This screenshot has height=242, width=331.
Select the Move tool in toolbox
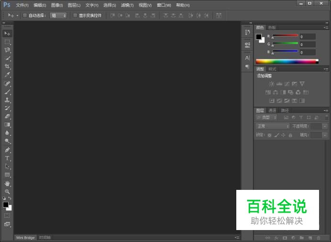(7, 33)
